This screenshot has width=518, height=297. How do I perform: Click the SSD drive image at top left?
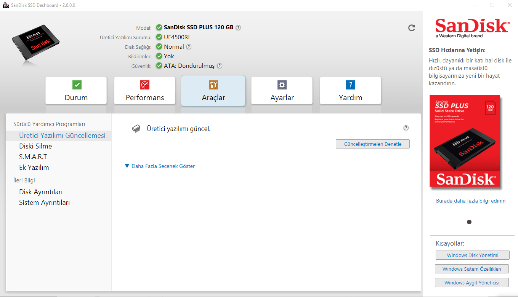(x=35, y=43)
